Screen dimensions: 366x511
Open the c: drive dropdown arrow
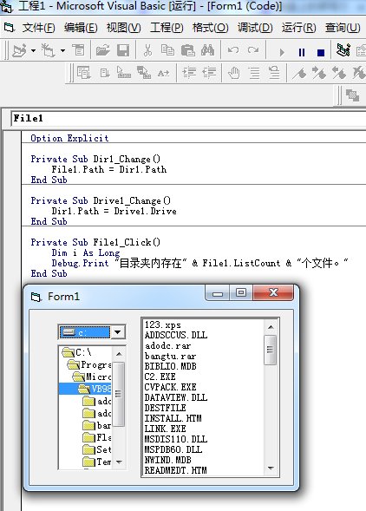pyautogui.click(x=118, y=332)
